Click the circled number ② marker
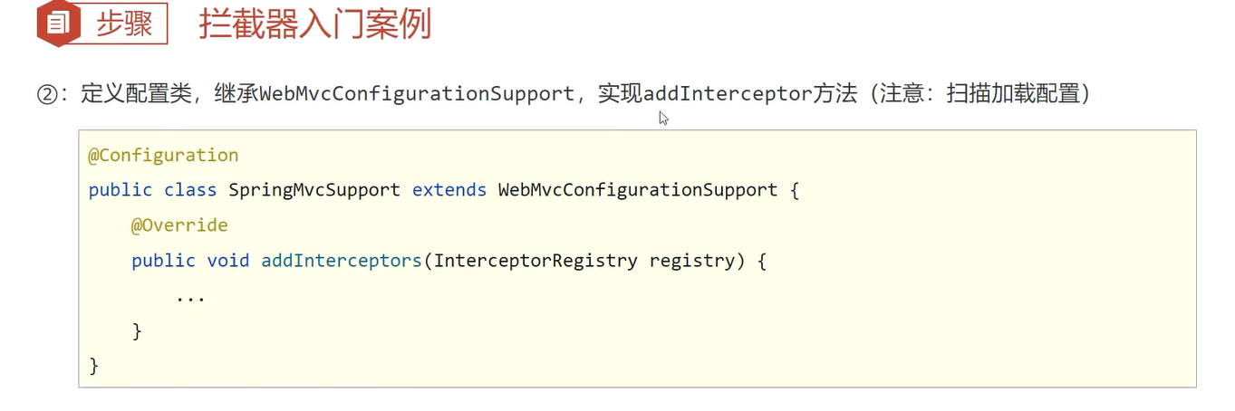Viewport: 1235px width, 411px height. point(46,94)
